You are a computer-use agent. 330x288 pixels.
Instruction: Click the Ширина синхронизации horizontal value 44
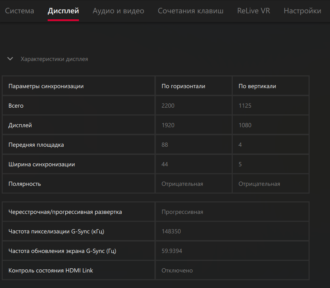(165, 164)
